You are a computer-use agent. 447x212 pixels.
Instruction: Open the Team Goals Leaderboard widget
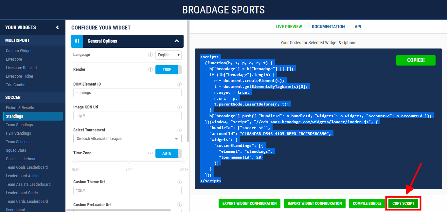click(x=27, y=167)
